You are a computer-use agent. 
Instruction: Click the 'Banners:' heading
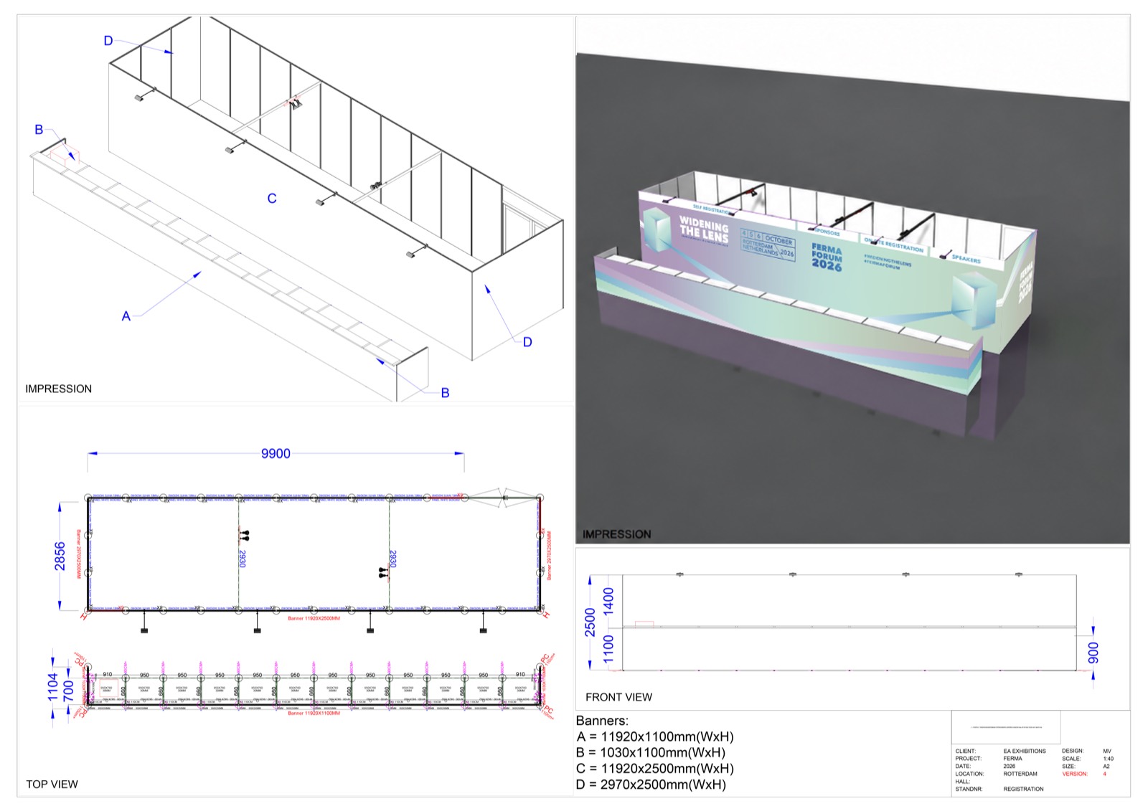[603, 721]
